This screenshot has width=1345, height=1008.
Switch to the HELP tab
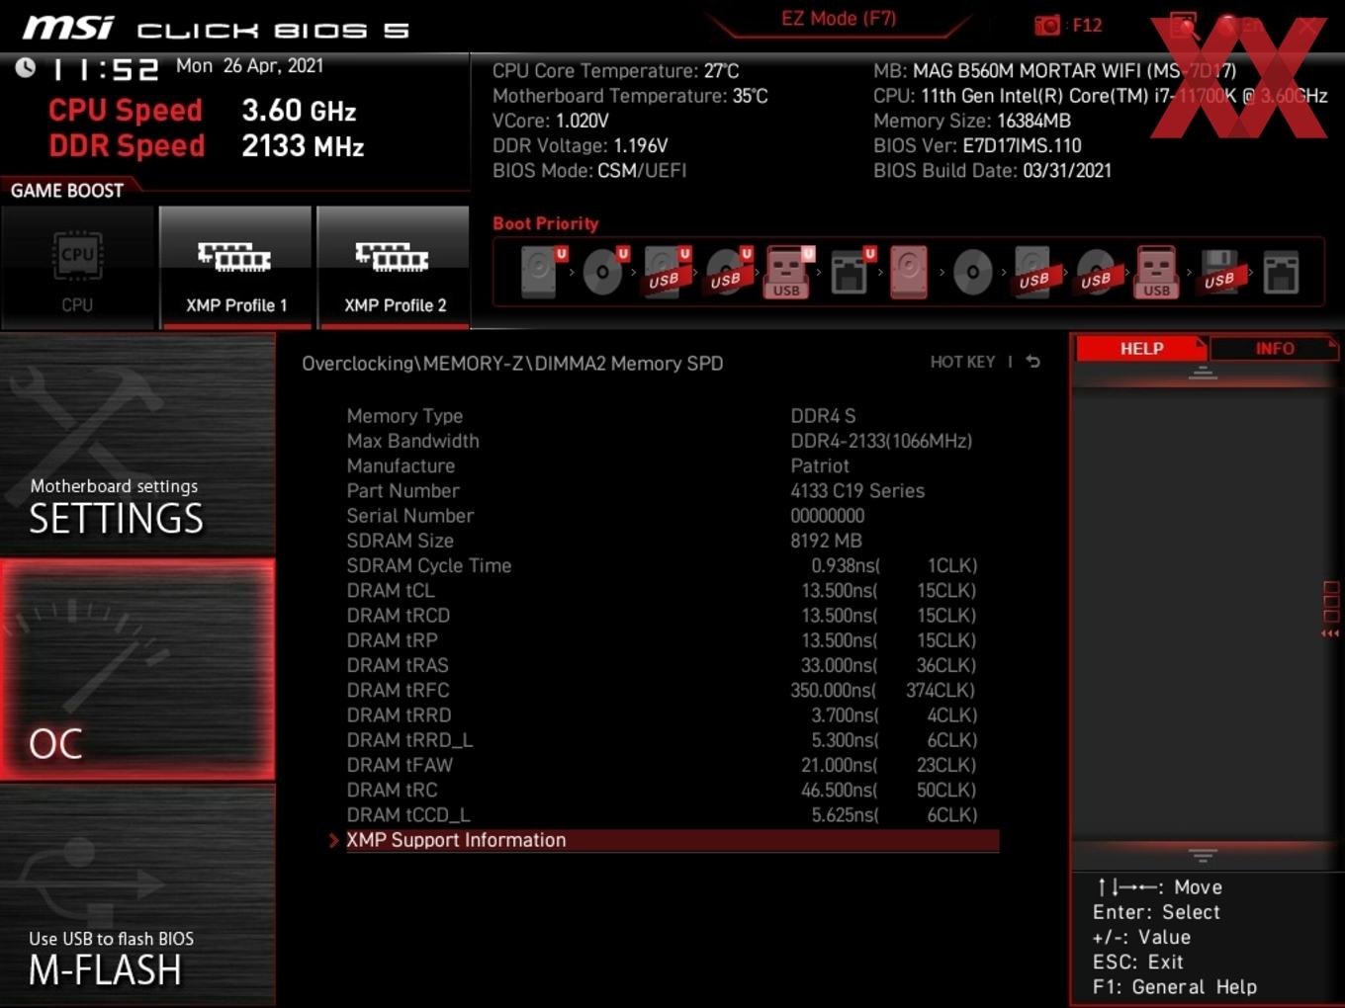[x=1141, y=349]
